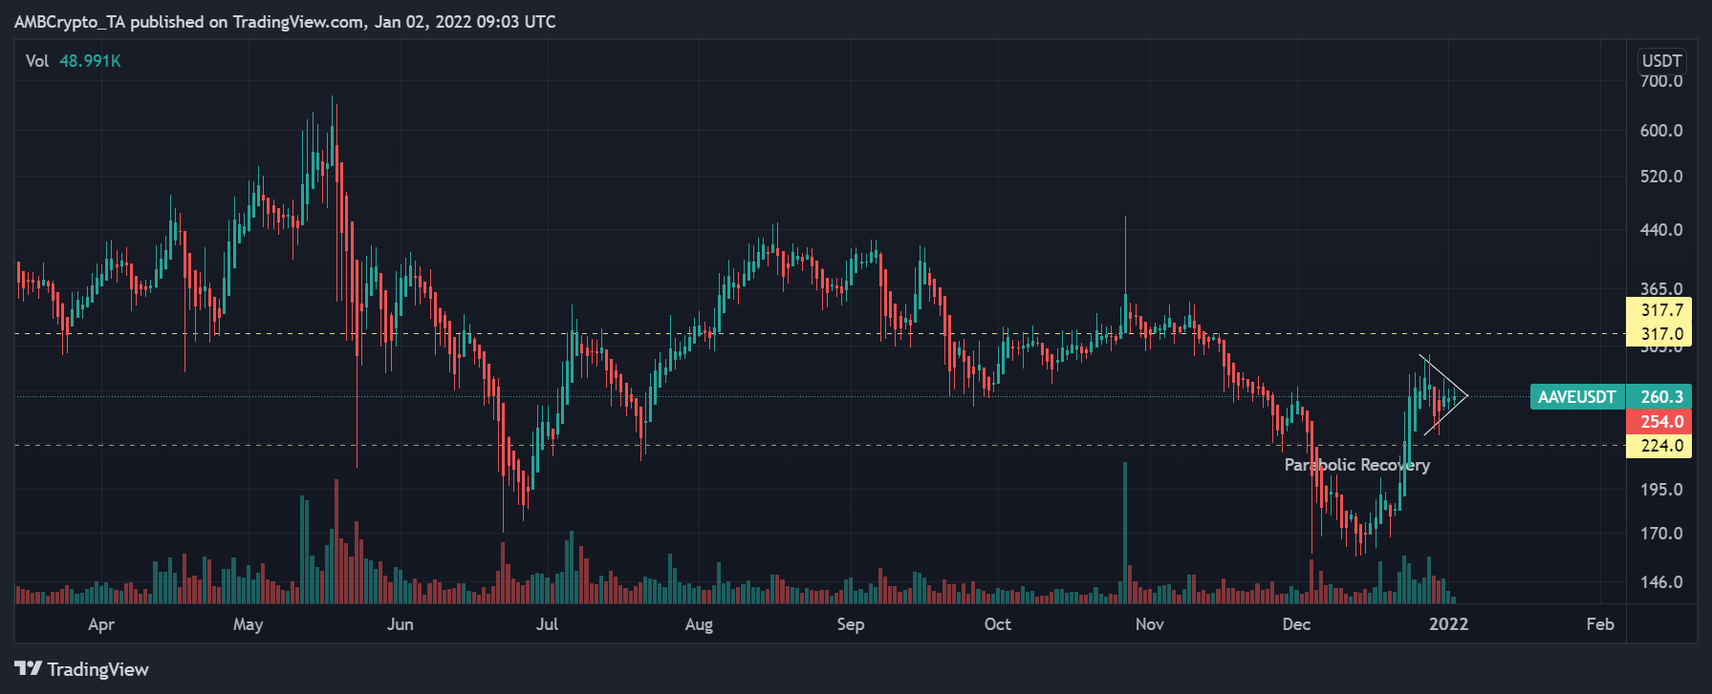Click the 2022 year marker on time axis
Screen dimensions: 1712x694
point(1448,624)
